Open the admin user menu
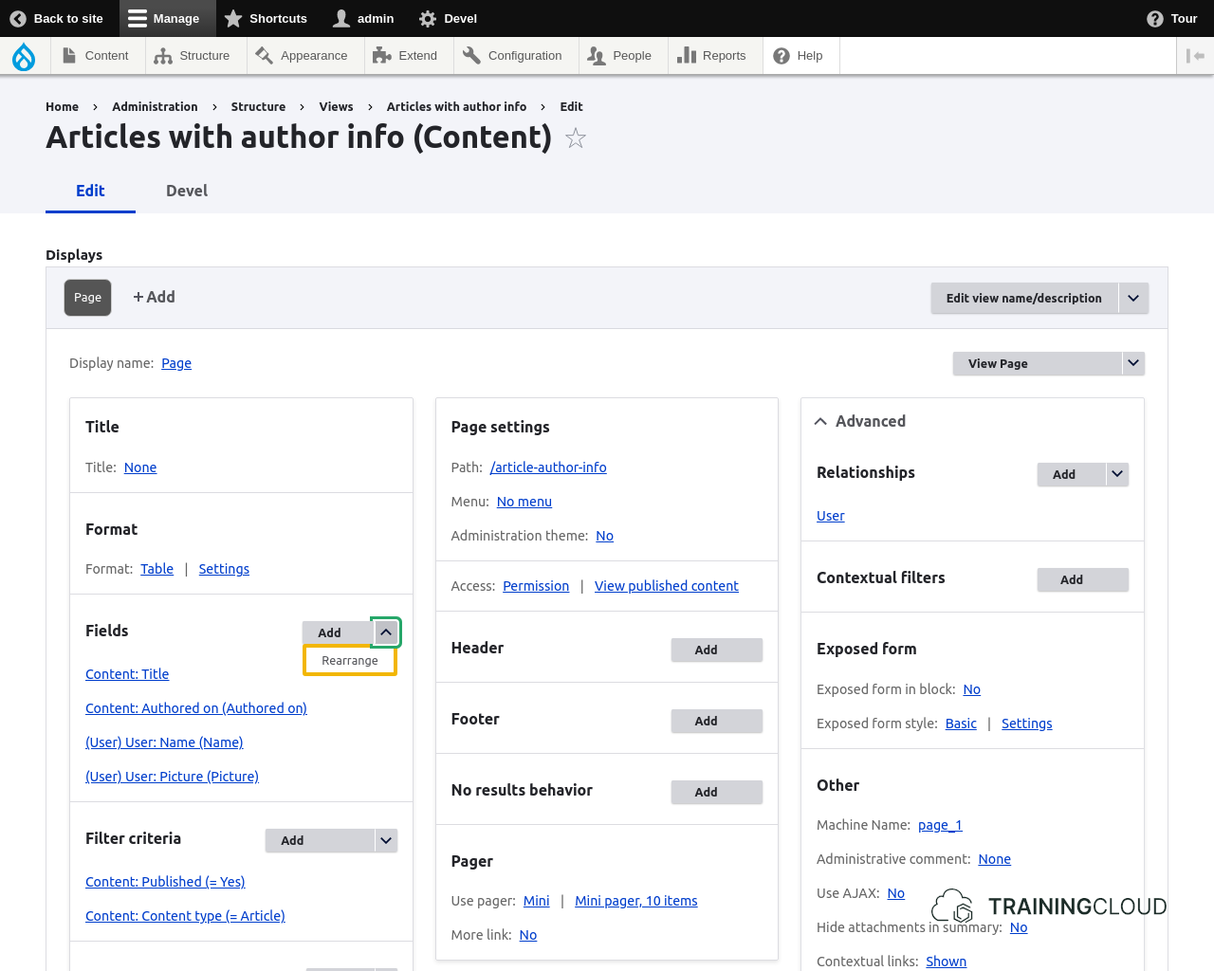The width and height of the screenshot is (1214, 971). (363, 18)
